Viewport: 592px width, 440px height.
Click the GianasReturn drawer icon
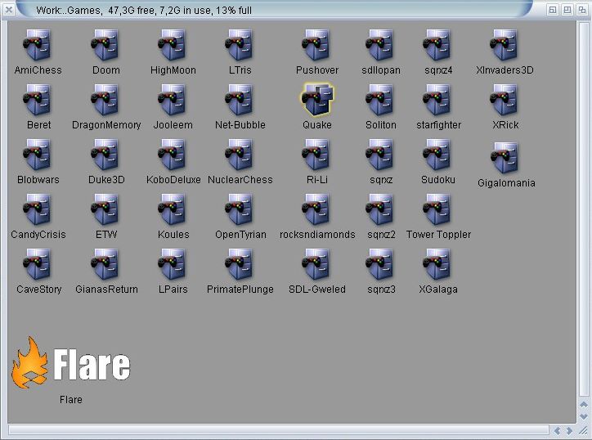click(105, 264)
